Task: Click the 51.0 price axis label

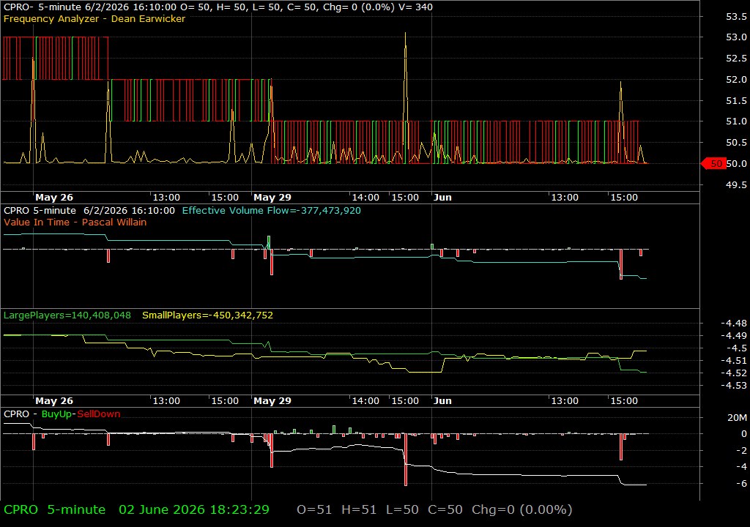Action: 736,122
